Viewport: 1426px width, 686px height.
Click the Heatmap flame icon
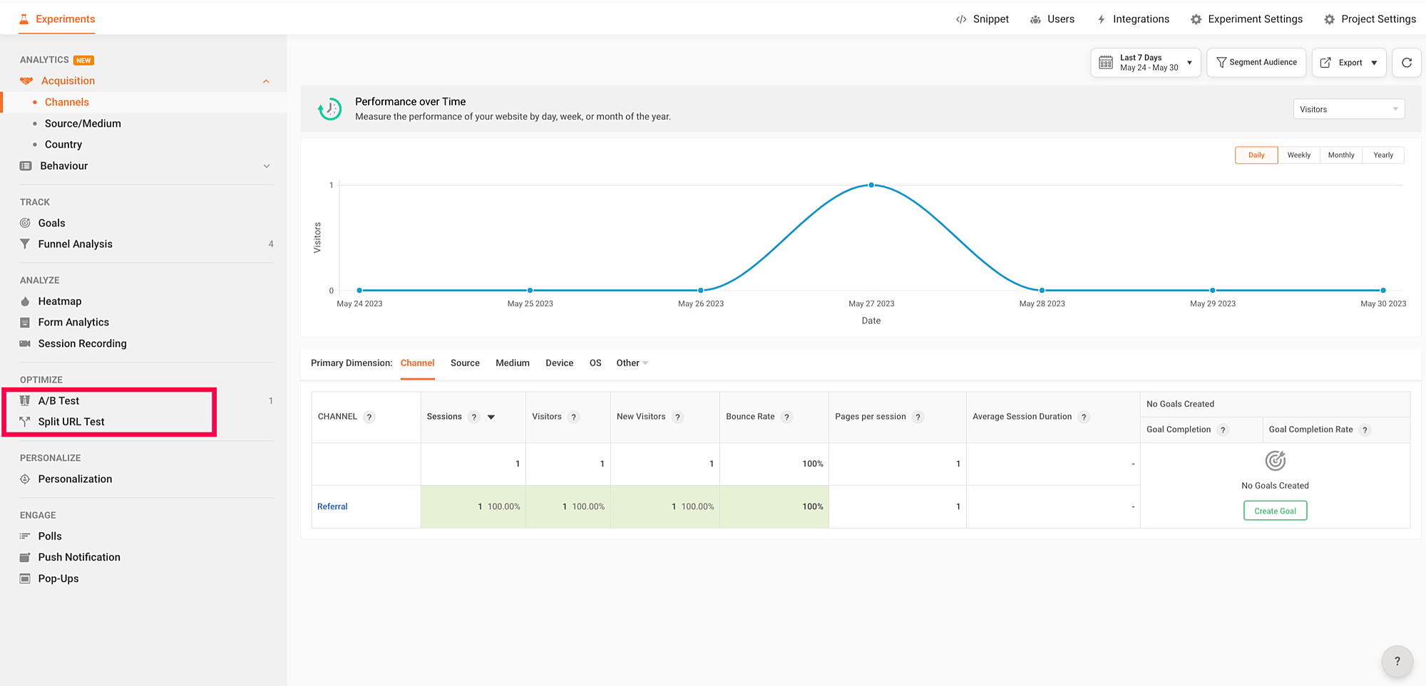point(25,301)
